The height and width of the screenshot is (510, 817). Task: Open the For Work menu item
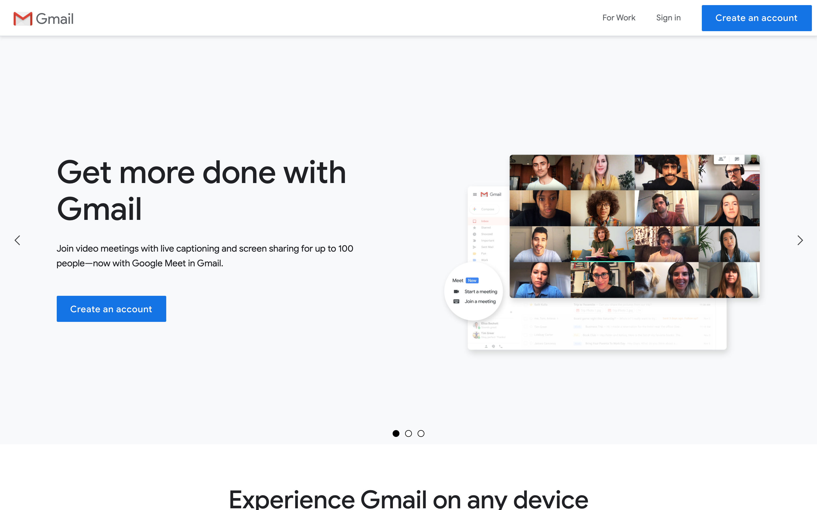[x=619, y=18]
